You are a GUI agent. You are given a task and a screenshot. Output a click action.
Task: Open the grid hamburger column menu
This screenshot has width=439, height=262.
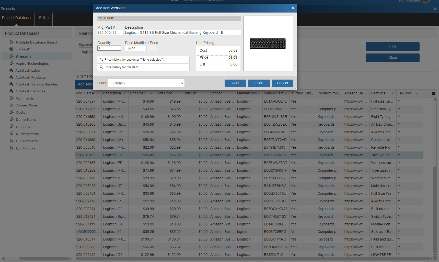click(x=433, y=93)
